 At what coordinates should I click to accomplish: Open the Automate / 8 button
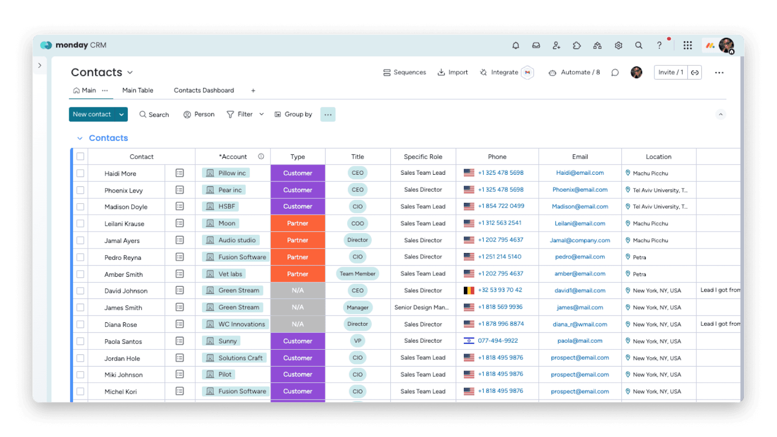tap(574, 72)
